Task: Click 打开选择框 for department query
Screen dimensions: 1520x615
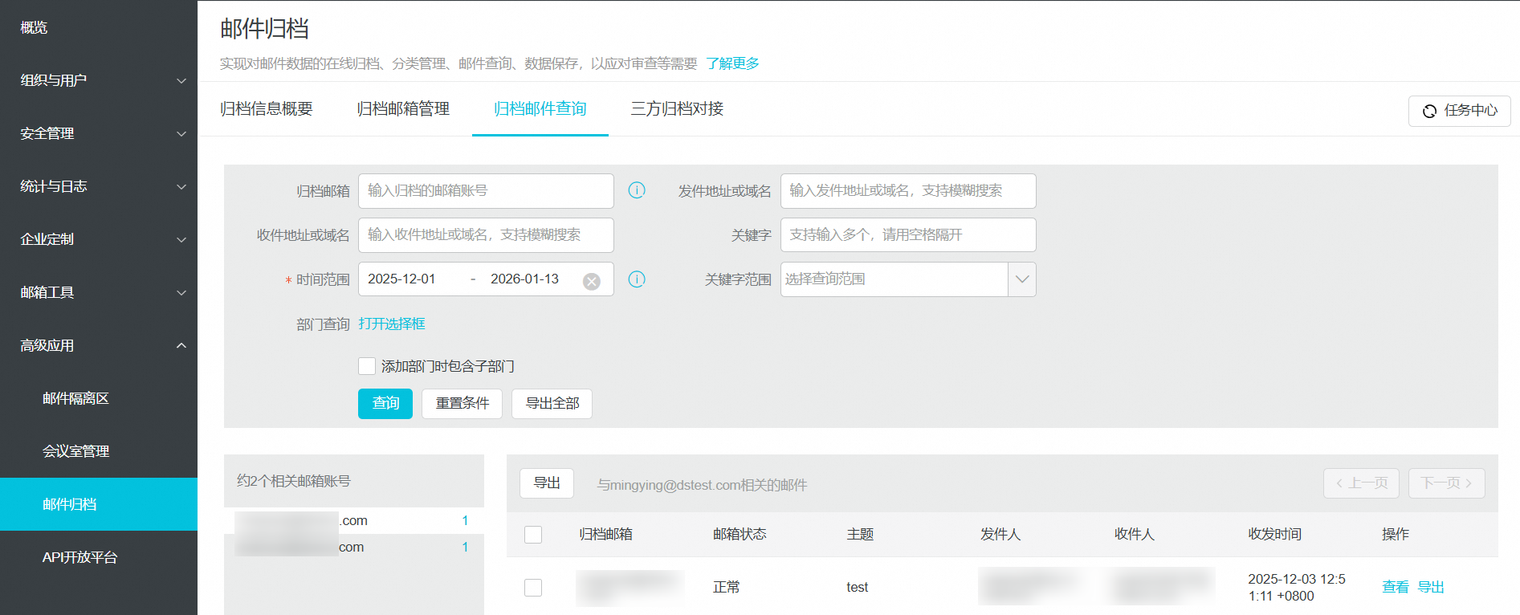Action: 392,324
